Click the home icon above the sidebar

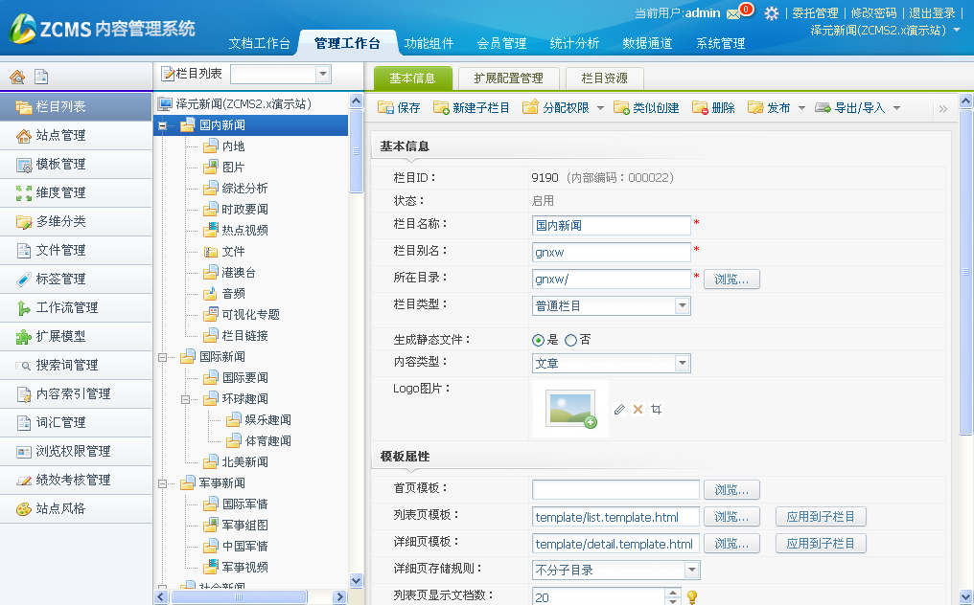tap(16, 77)
